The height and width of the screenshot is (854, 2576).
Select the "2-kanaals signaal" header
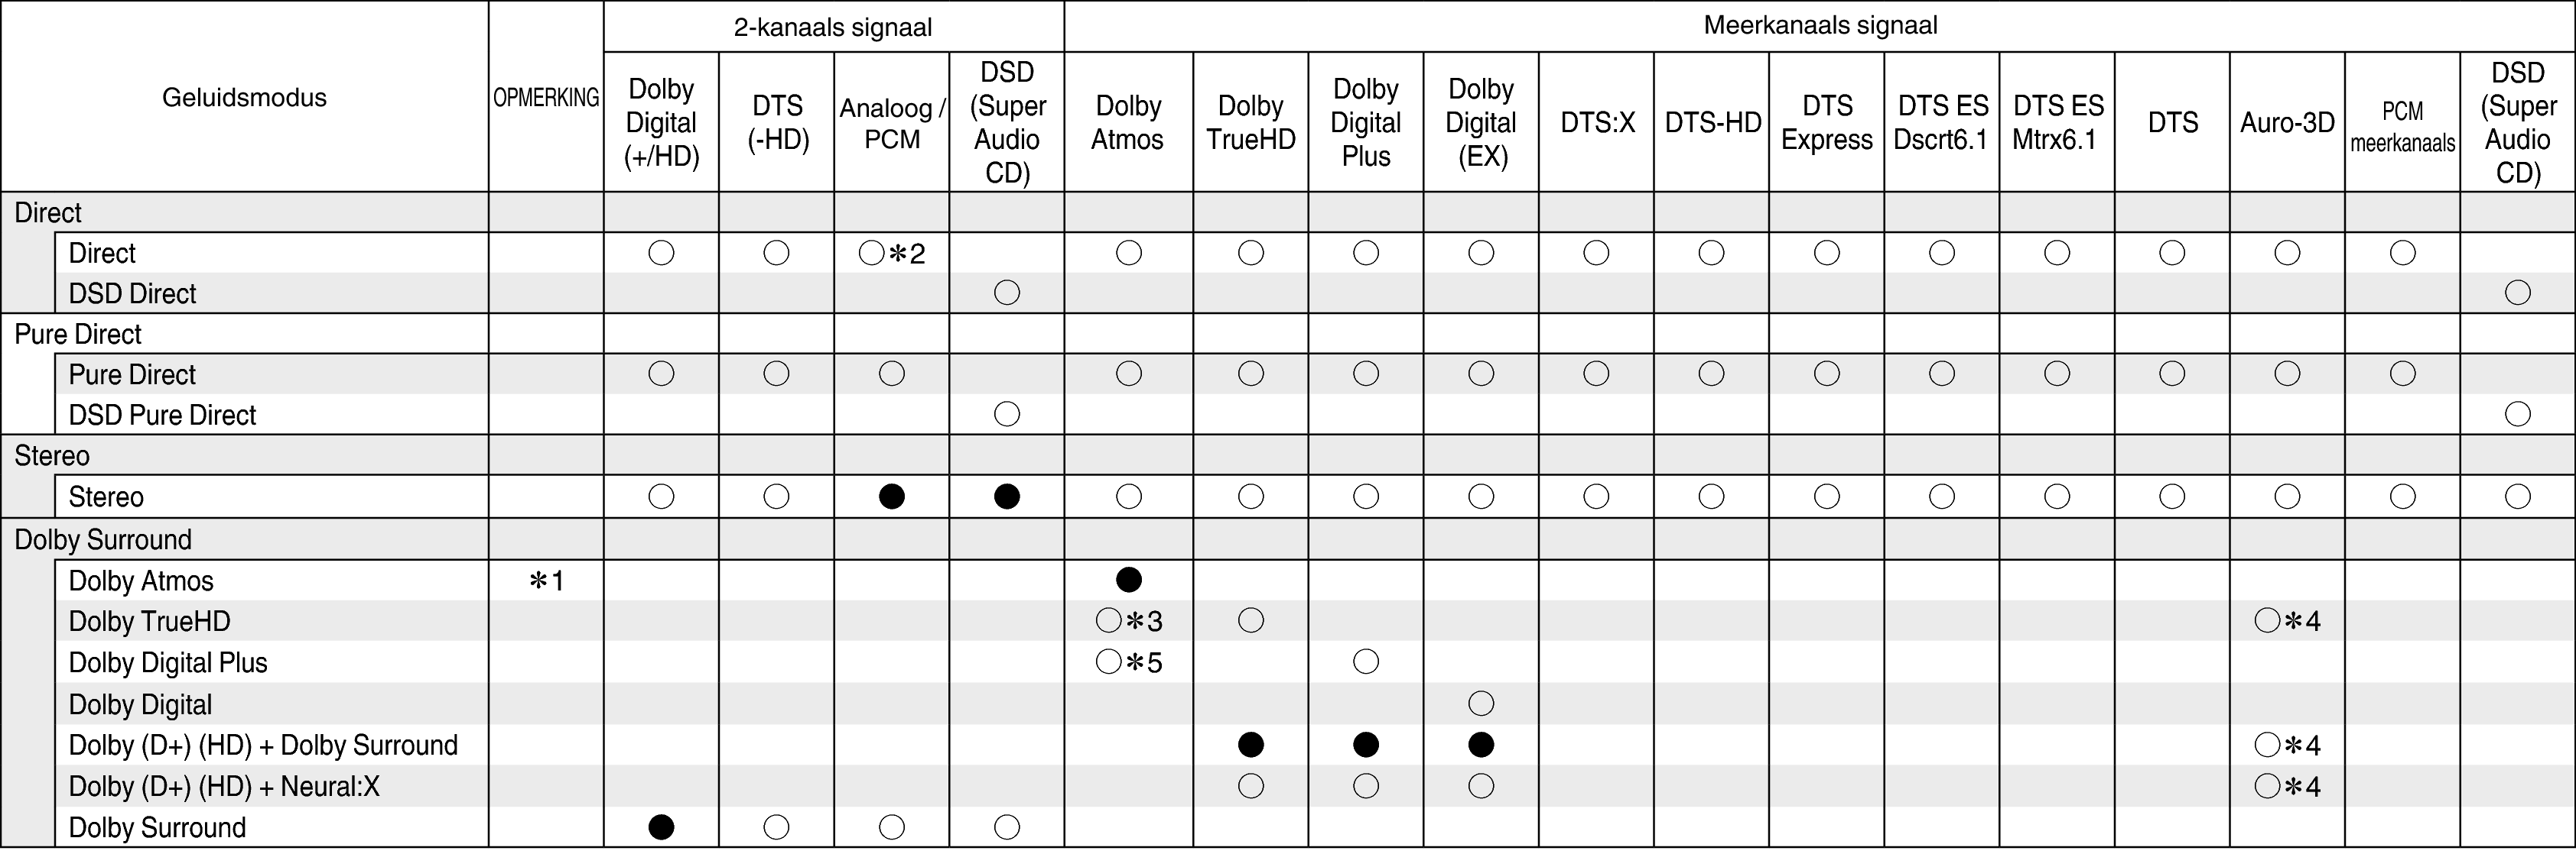click(833, 27)
